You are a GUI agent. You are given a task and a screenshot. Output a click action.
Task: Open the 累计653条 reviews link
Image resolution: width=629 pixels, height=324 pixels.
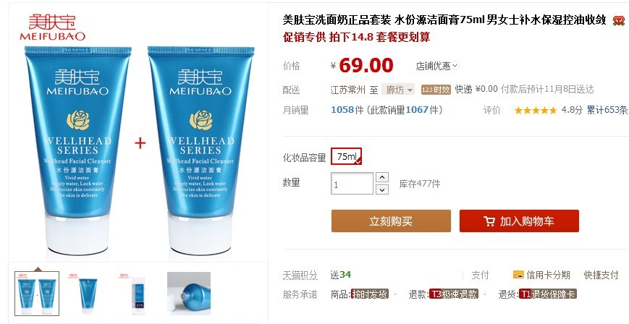(x=607, y=110)
